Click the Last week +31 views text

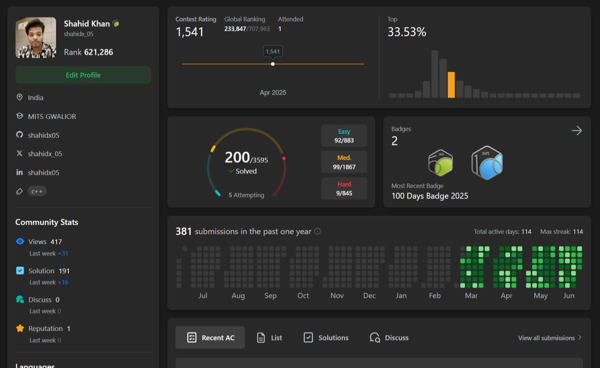49,253
